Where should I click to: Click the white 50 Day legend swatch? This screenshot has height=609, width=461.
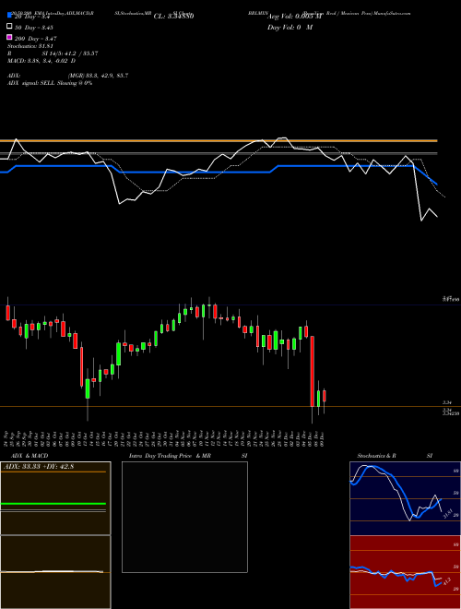[x=9, y=26]
